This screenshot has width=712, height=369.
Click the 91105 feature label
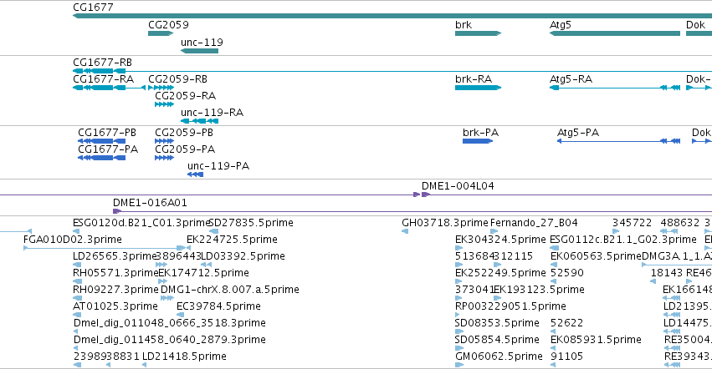point(566,356)
